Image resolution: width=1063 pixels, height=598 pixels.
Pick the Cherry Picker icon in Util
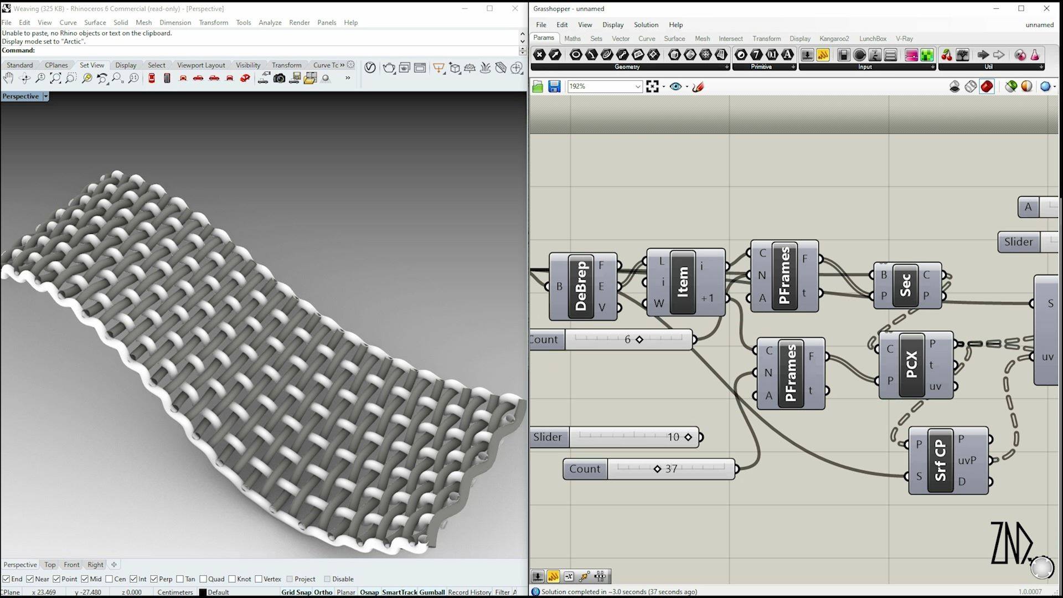coord(947,55)
